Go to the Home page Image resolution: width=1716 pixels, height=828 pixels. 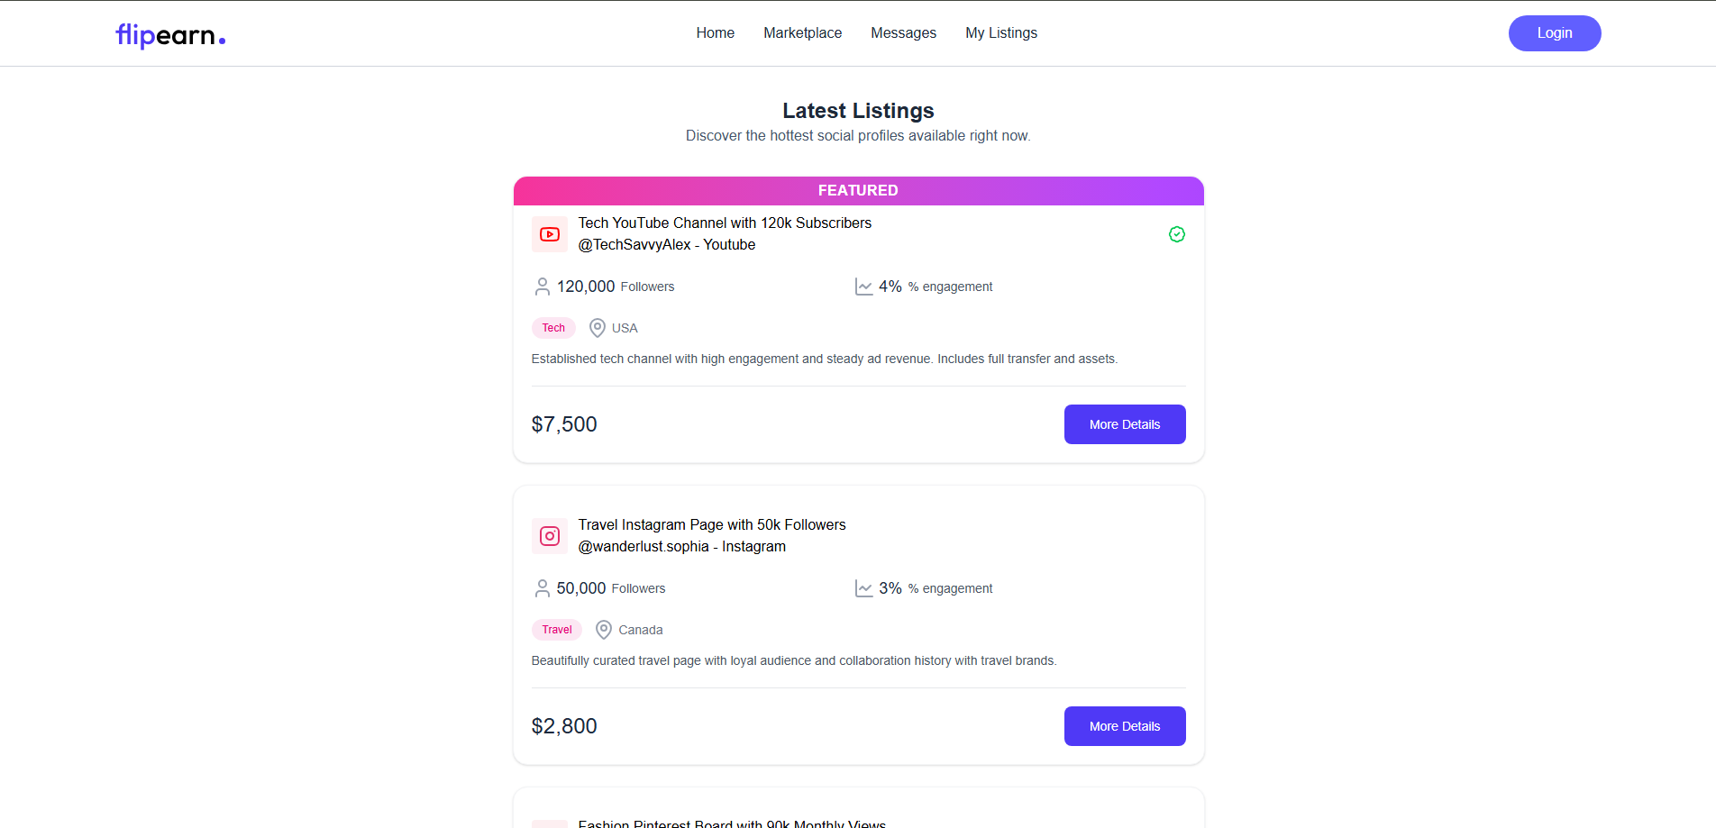pyautogui.click(x=716, y=33)
